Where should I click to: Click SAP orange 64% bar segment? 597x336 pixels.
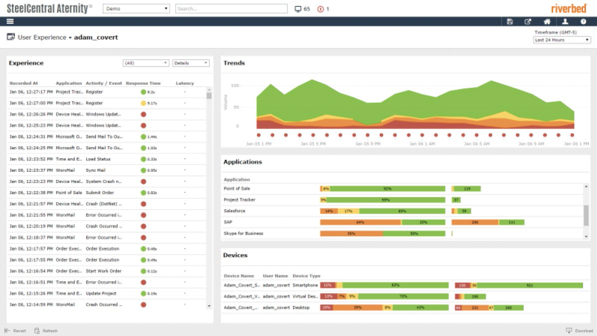tap(360, 222)
